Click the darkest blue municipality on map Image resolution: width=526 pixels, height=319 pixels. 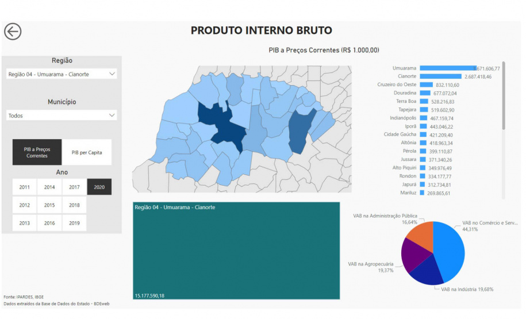pyautogui.click(x=227, y=129)
